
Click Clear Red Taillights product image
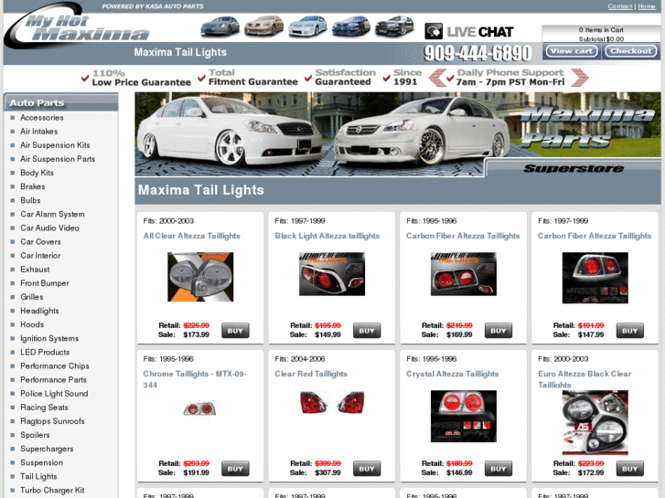(332, 402)
